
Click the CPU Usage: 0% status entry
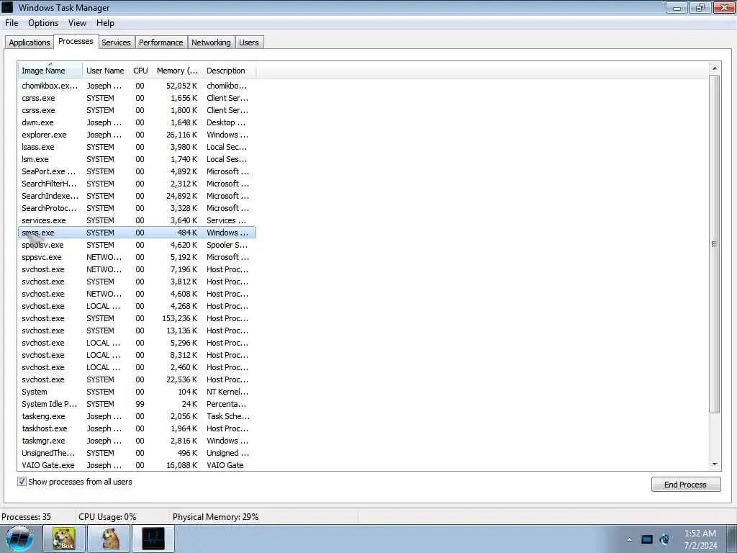(108, 517)
